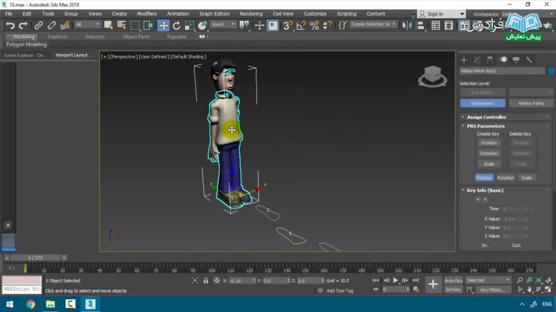556x312 pixels.
Task: Click the Select by Name icon
Action: point(121,25)
